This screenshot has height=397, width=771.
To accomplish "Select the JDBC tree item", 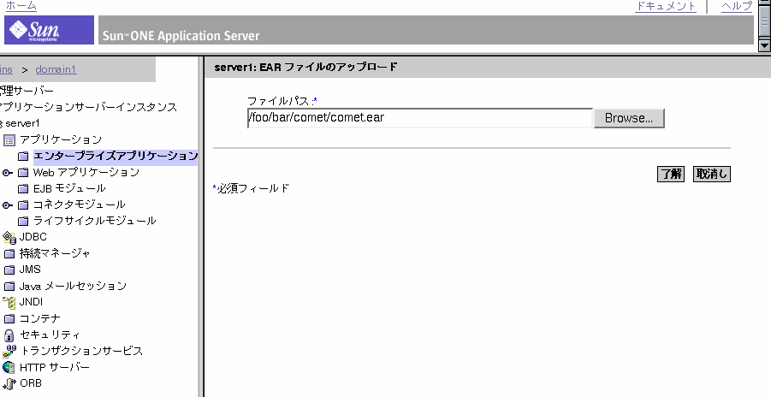I will (33, 238).
